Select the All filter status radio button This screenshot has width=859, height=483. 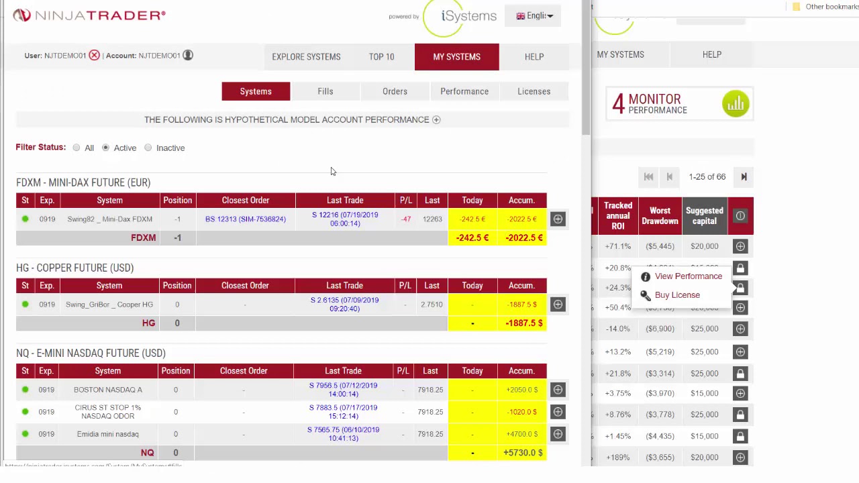(x=77, y=148)
